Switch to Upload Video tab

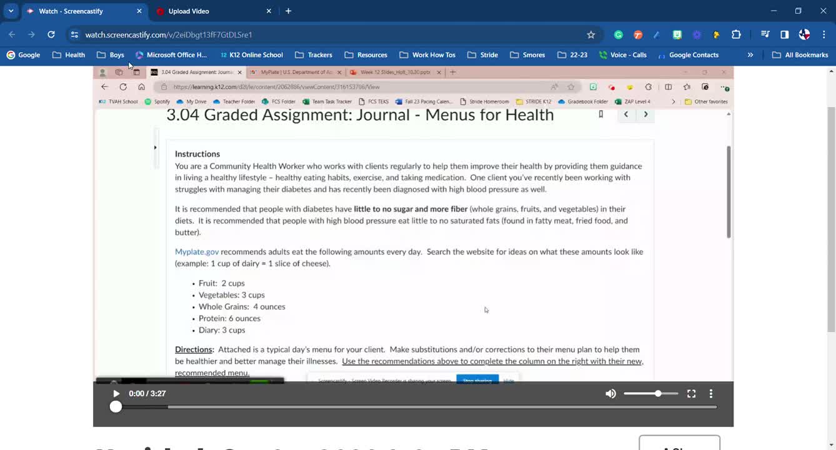pyautogui.click(x=212, y=11)
